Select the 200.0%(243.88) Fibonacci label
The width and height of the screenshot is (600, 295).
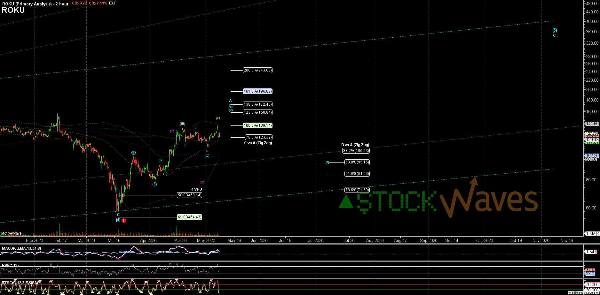click(x=258, y=70)
